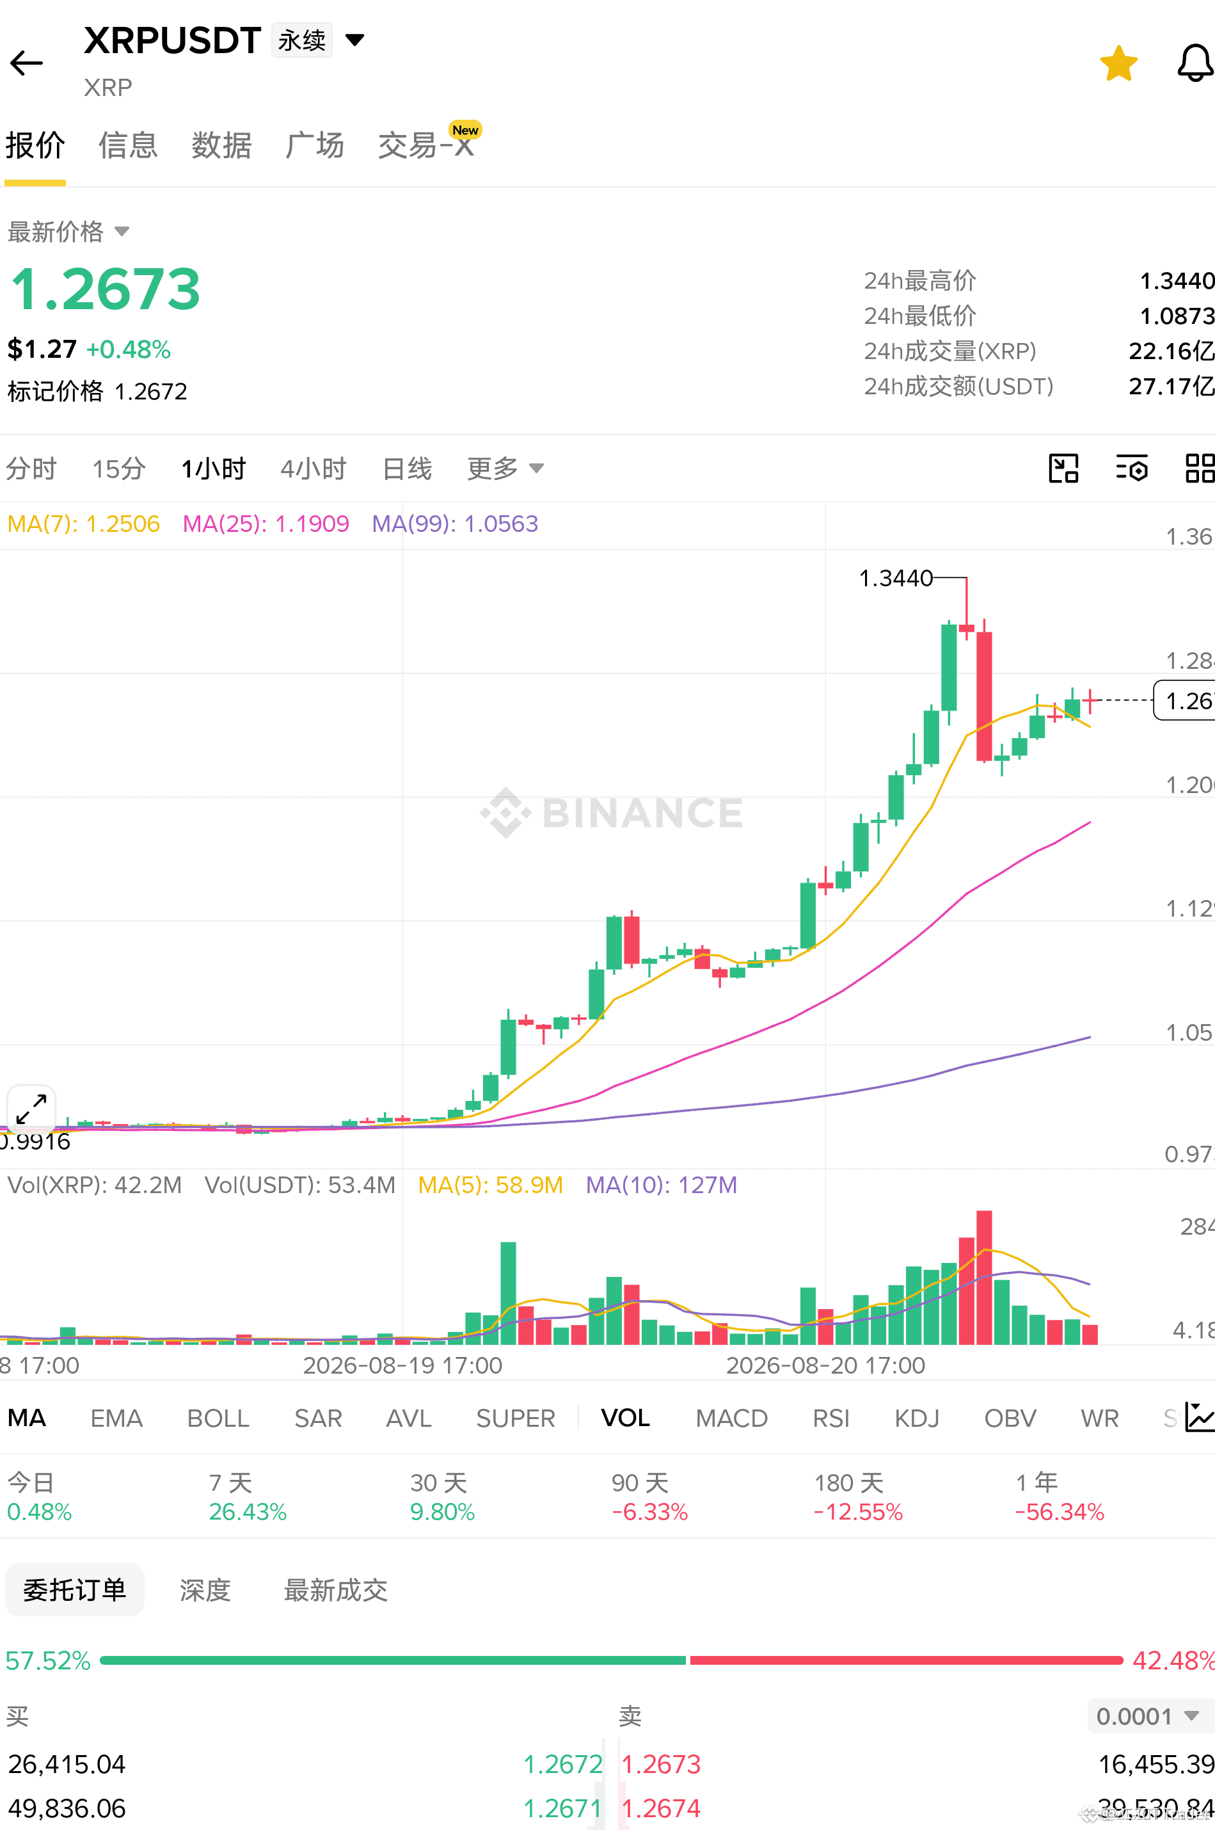The width and height of the screenshot is (1215, 1830).
Task: Click the buy-side 57.52% ratio bar
Action: point(393,1660)
